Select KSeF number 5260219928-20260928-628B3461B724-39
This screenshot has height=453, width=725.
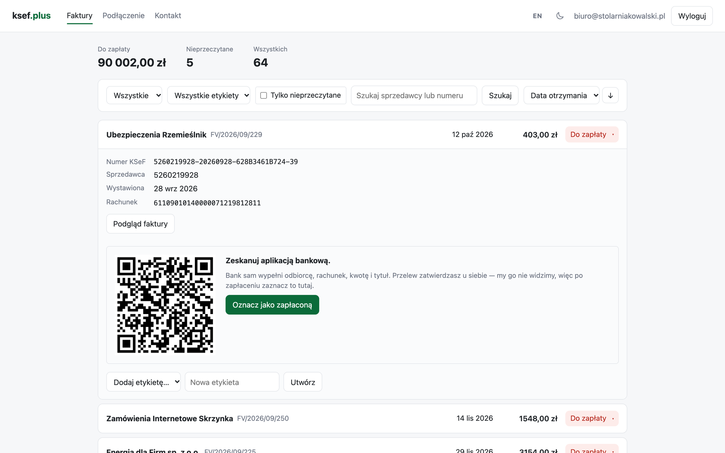(226, 162)
